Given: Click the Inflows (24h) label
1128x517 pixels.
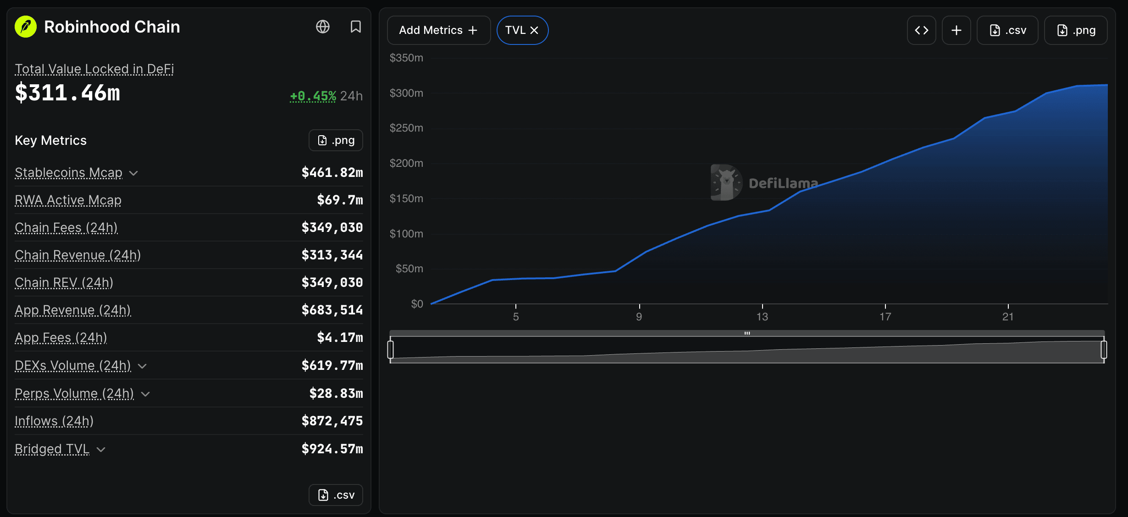Looking at the screenshot, I should click(54, 421).
